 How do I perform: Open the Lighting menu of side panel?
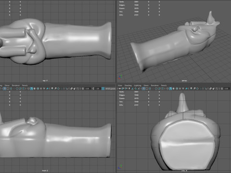pyautogui.click(x=138, y=86)
